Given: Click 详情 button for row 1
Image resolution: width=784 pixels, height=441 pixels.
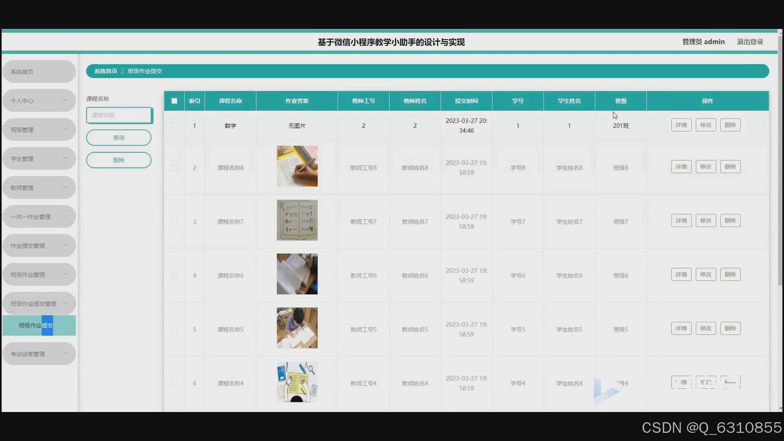Looking at the screenshot, I should (681, 125).
